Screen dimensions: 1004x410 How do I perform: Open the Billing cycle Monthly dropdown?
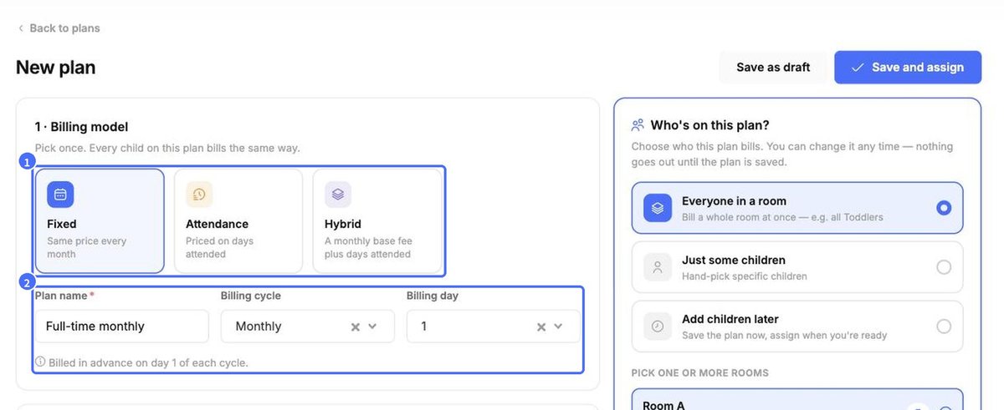(307, 326)
